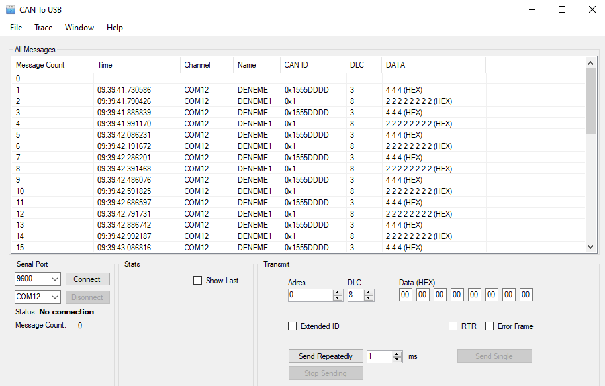
Task: Click the No connection status text
Action: pos(66,312)
